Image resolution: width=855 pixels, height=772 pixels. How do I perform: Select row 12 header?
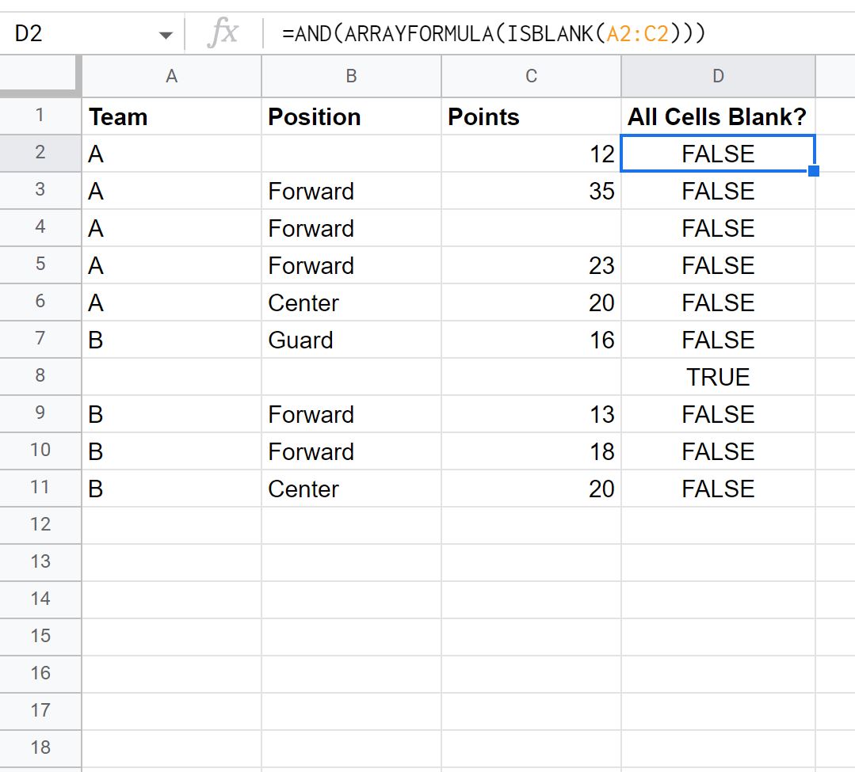tap(40, 525)
